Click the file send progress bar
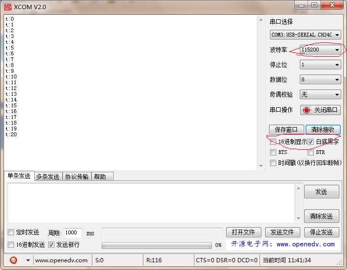Viewport: 347px width, 270px height. (156, 245)
